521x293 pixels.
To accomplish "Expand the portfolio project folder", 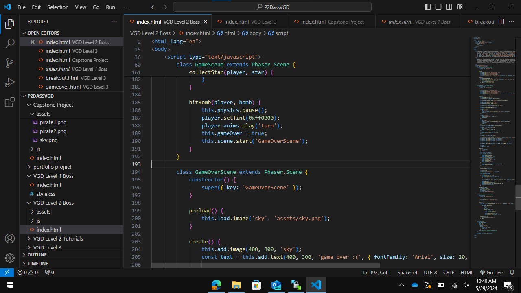I will coord(52,167).
